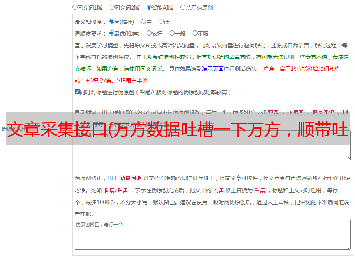Set 语义相似度 to 低
Viewport: 355px width, 257px height.
[x=161, y=21]
